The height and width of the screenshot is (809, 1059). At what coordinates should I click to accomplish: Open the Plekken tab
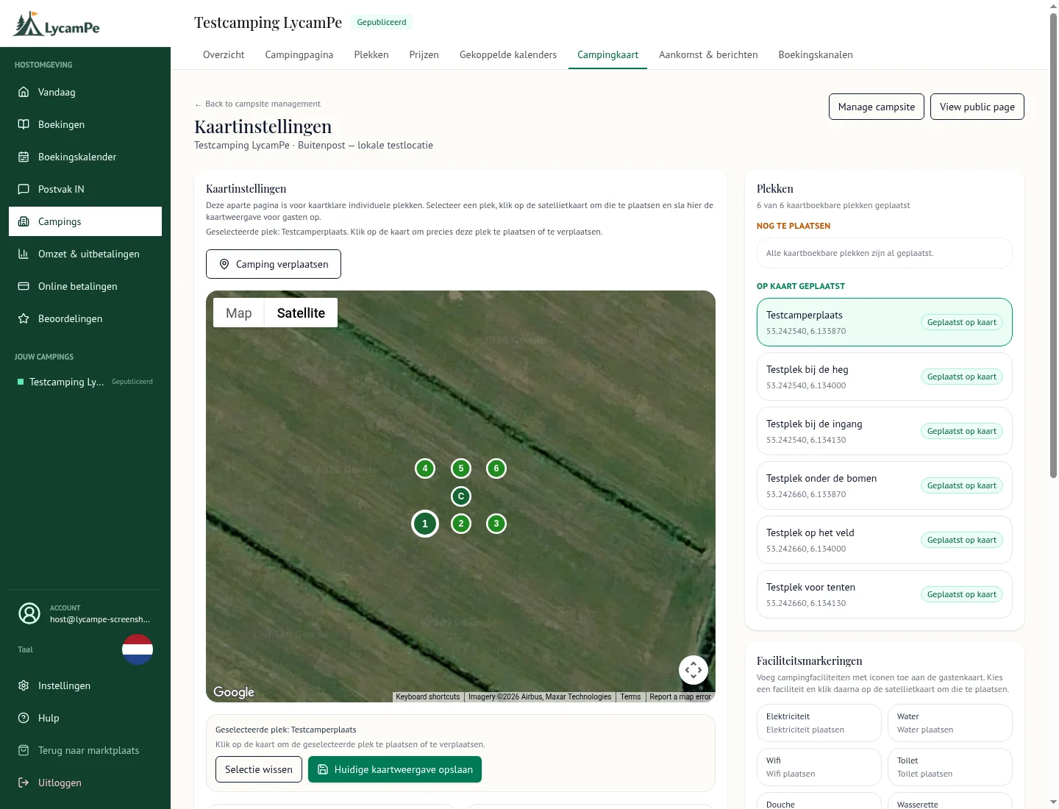tap(371, 54)
